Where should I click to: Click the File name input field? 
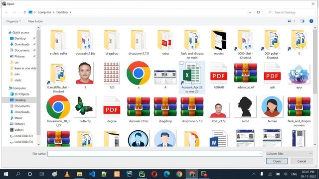(x=155, y=154)
